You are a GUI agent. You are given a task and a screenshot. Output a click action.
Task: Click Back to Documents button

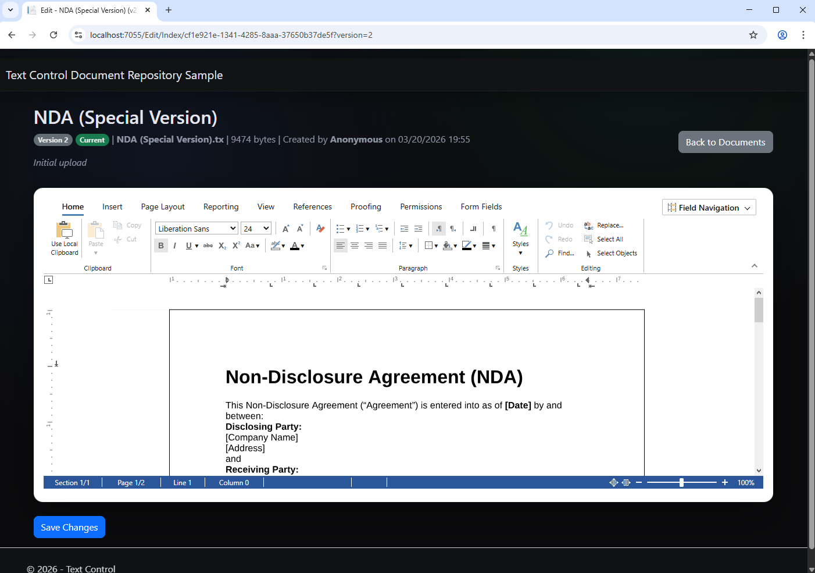[x=725, y=142]
